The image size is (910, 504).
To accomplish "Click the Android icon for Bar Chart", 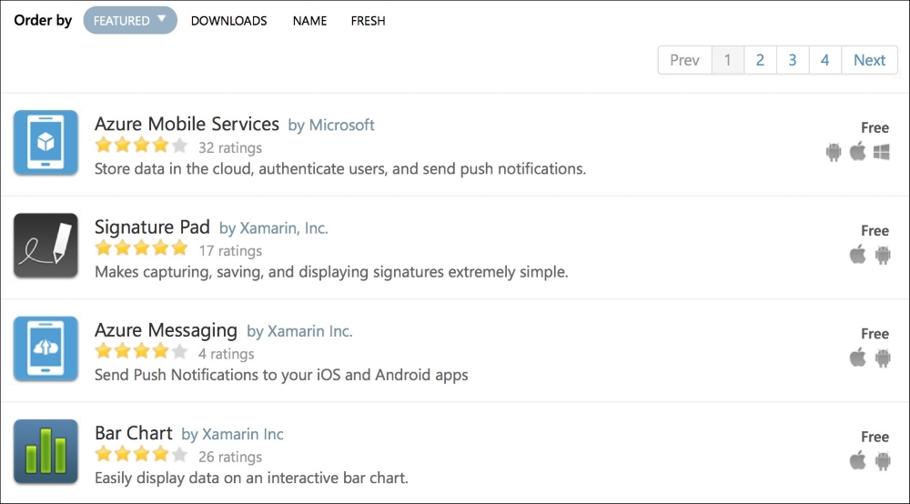I will (883, 461).
